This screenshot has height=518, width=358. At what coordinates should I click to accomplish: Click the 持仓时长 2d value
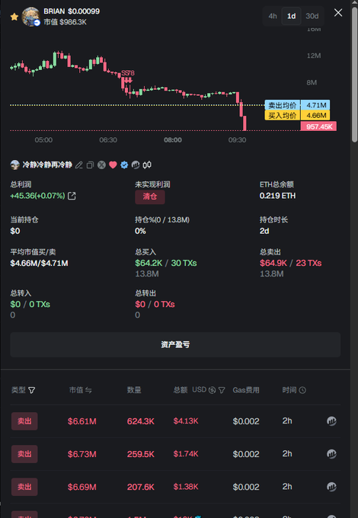(x=264, y=231)
